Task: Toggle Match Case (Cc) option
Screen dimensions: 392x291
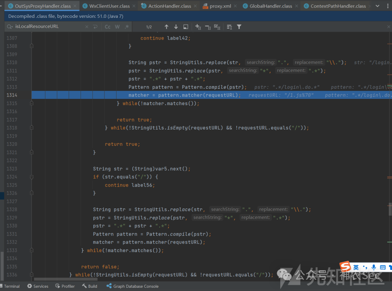Action: tap(107, 27)
